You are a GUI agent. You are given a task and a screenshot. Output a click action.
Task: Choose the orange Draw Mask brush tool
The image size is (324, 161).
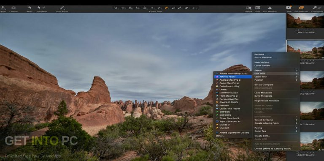point(167,8)
